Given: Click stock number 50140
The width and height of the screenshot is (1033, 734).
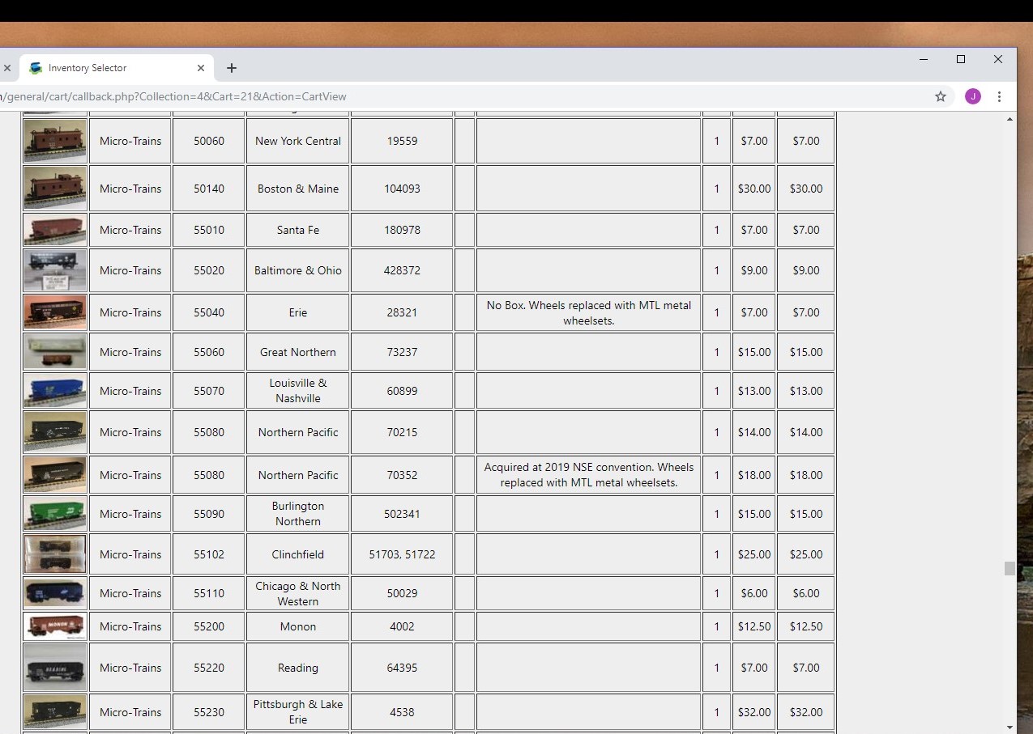Looking at the screenshot, I should point(209,189).
